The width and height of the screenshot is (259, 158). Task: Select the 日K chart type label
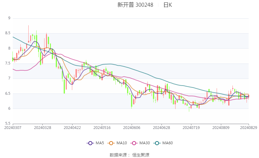tap(168, 5)
